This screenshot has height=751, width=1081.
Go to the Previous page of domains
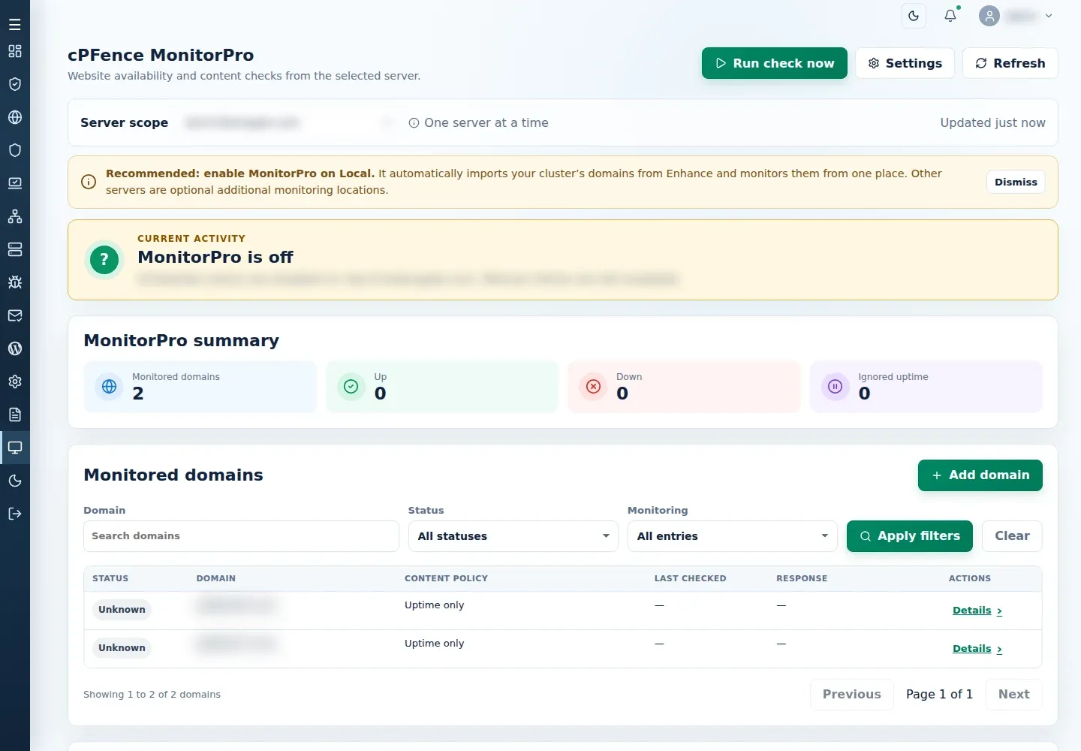(x=852, y=695)
